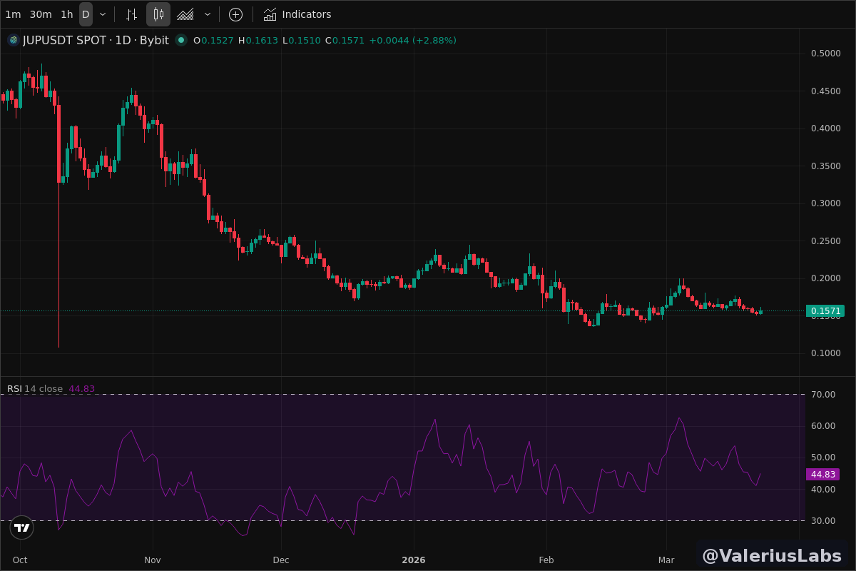Click the Feb label on the time axis
Screen dimensions: 856x571
[x=546, y=560]
